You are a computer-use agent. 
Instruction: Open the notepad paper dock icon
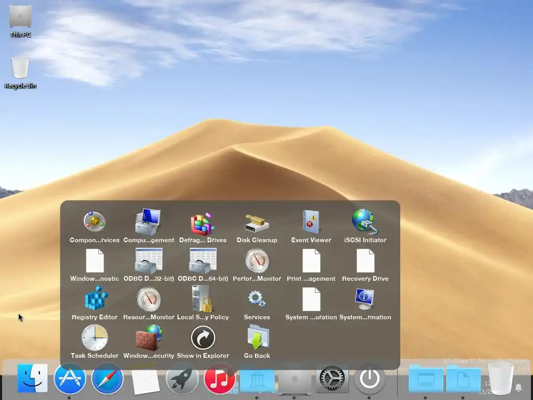pos(145,381)
